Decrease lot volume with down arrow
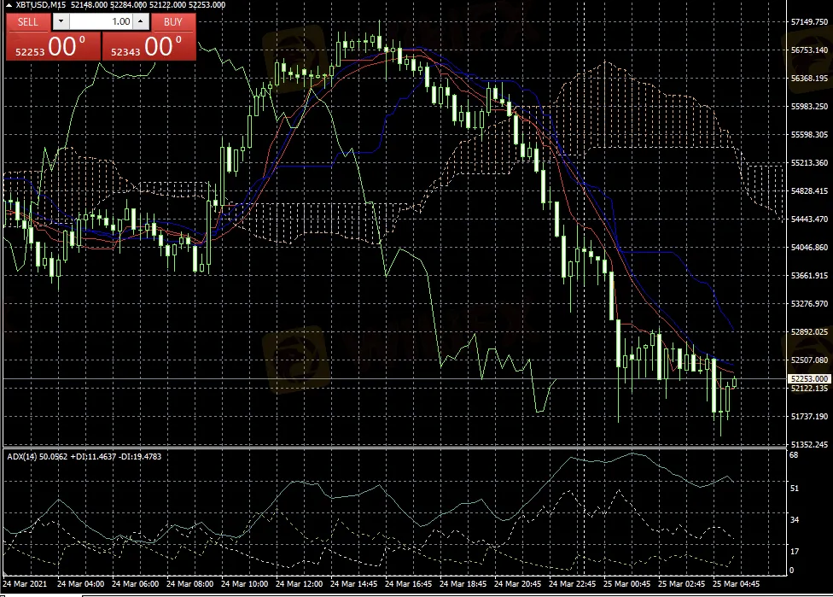 61,21
